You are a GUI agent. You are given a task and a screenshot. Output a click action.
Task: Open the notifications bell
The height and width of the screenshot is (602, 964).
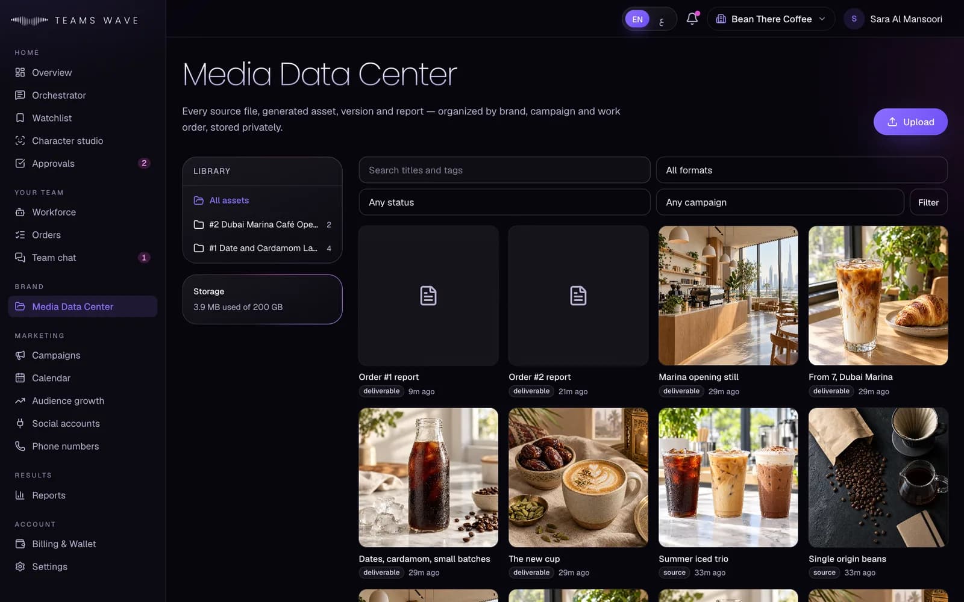pyautogui.click(x=692, y=19)
